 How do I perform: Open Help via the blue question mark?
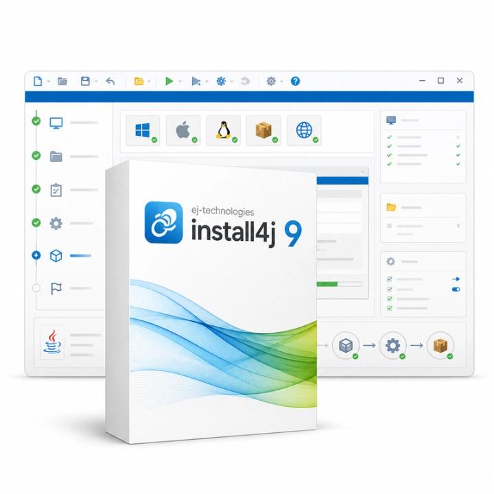tap(295, 81)
